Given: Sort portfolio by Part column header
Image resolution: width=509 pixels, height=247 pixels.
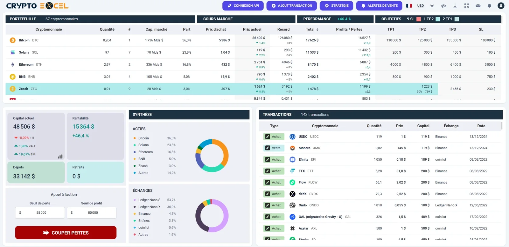Looking at the screenshot, I should pos(187,29).
